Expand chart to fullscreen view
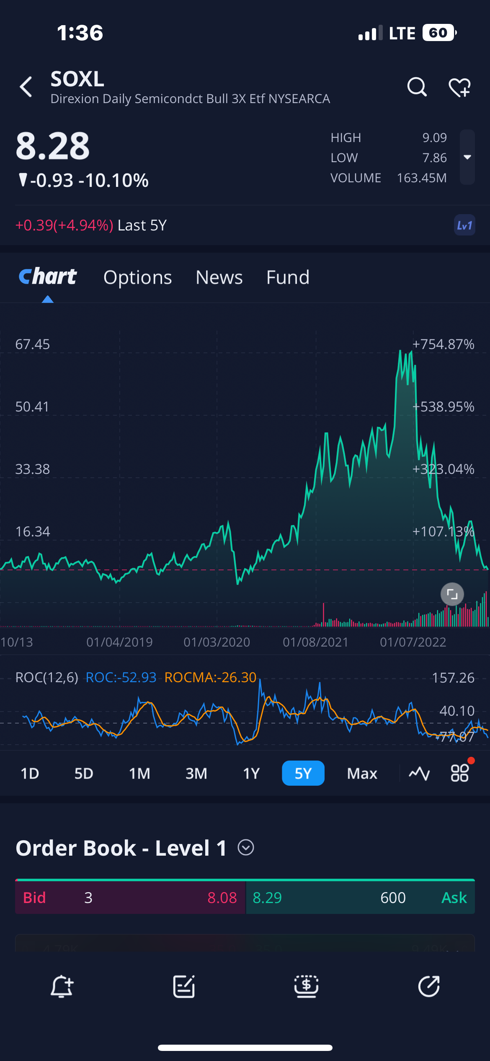 pos(452,594)
